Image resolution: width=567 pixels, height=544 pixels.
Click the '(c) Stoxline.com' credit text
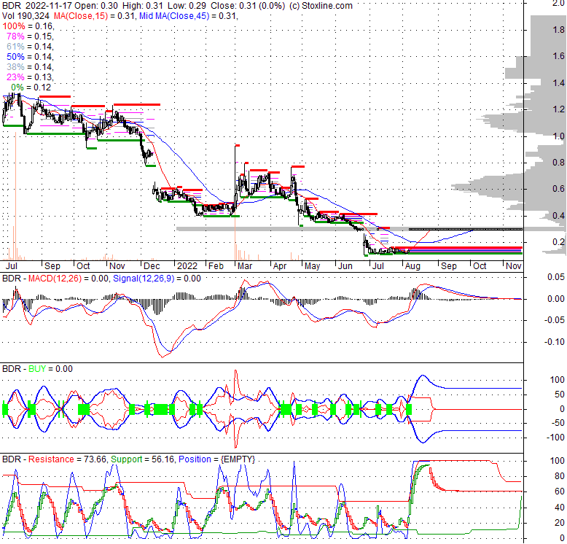(321, 6)
